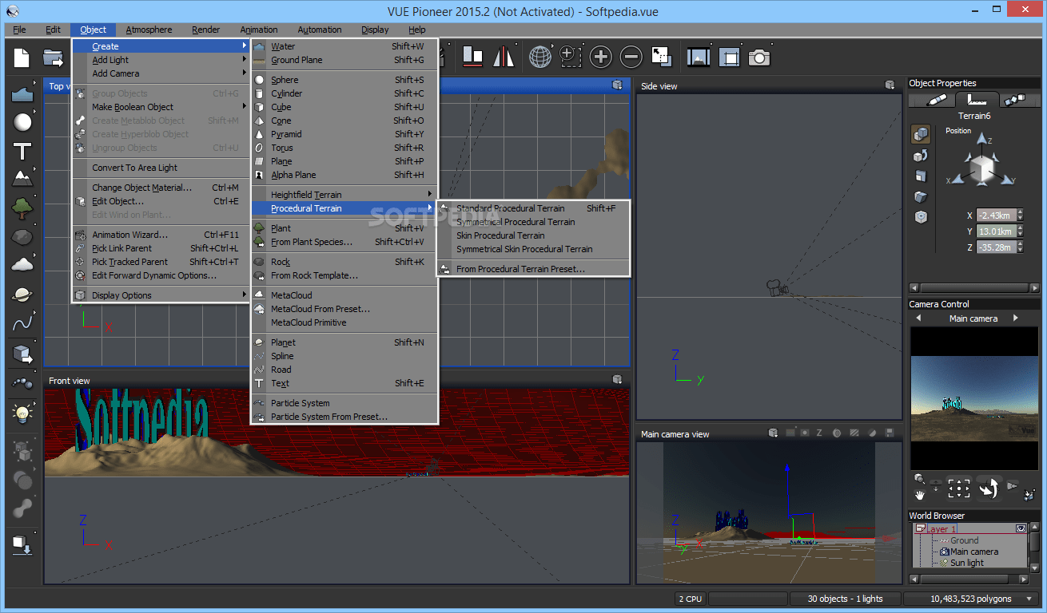Click the planet icon in left toolbar
1047x613 pixels.
[x=22, y=295]
